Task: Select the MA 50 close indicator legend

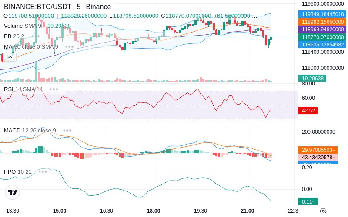Action: [x=31, y=47]
